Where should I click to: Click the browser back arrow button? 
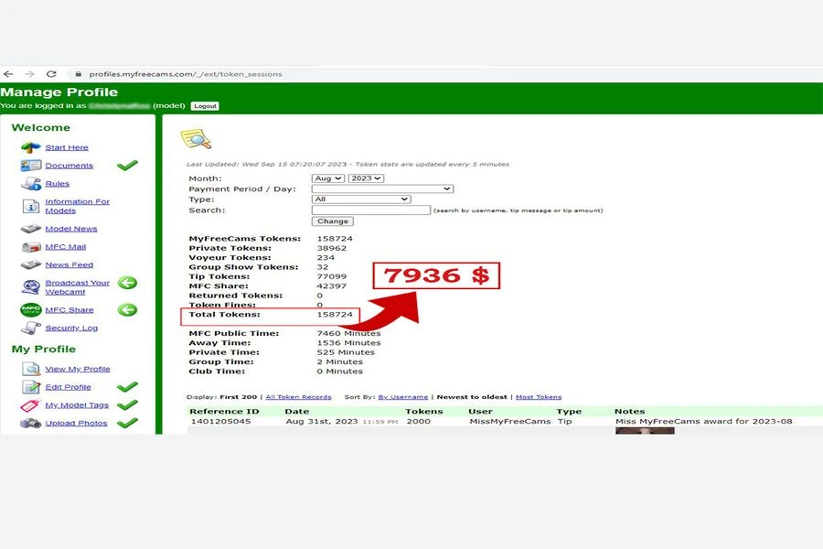[x=8, y=74]
